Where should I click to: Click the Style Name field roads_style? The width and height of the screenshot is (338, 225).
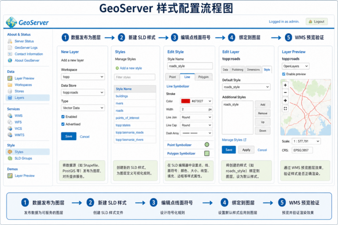[190, 66]
